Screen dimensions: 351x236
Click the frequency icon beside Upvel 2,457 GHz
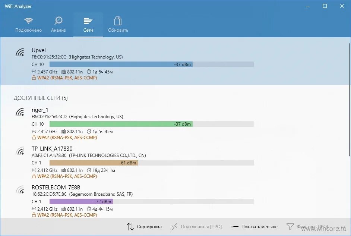[x=34, y=72]
